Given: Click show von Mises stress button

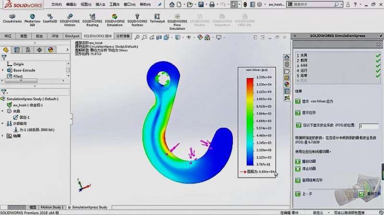Looking at the screenshot, I should coord(298,101).
